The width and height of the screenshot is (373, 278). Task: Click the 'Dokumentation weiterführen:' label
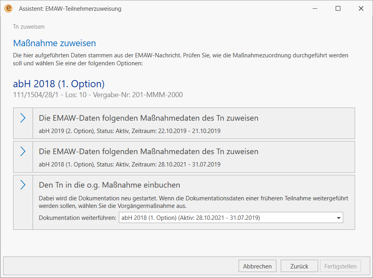(77, 217)
